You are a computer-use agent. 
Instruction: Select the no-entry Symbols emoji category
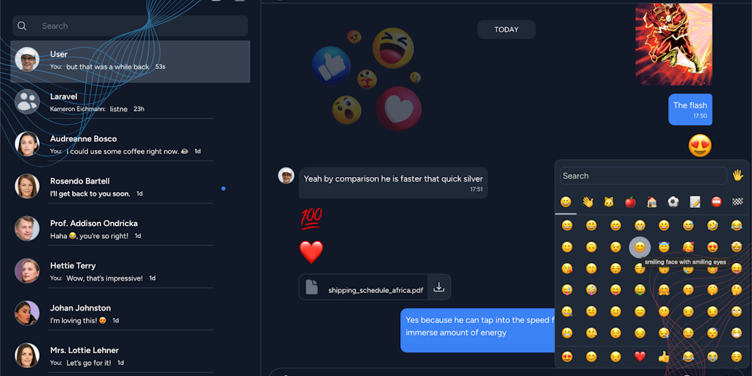717,202
